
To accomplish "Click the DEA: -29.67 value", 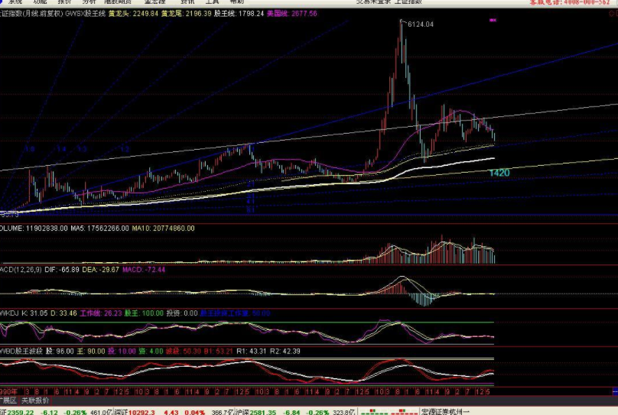I will coord(100,270).
